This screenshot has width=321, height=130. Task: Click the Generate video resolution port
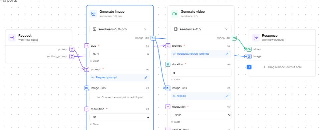pos(168,107)
